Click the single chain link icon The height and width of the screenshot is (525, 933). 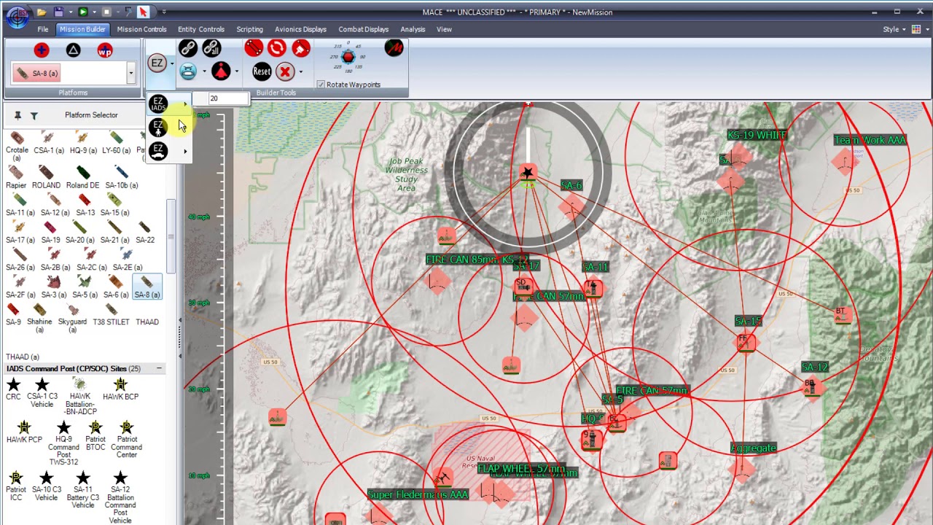coord(187,48)
